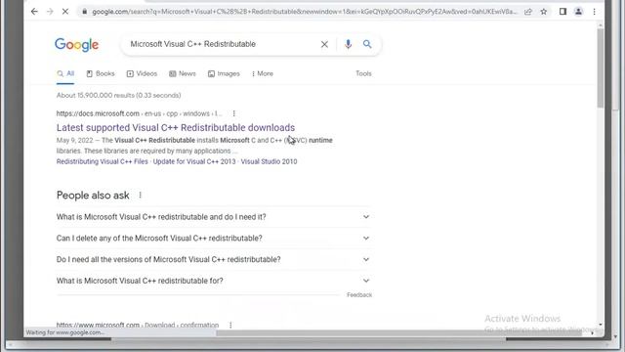
Task: Click the browser address bar URL
Action: (305, 12)
